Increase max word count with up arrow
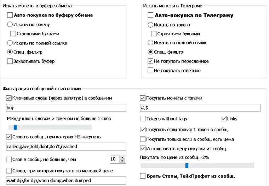Image resolution: width=269 pixels, height=186 pixels. coord(122,157)
